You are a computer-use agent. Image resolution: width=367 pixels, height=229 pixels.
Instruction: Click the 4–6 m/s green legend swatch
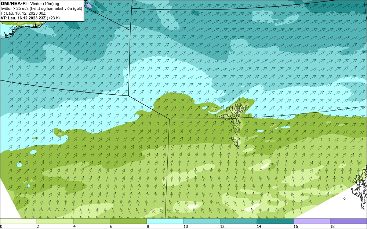tap(92, 221)
